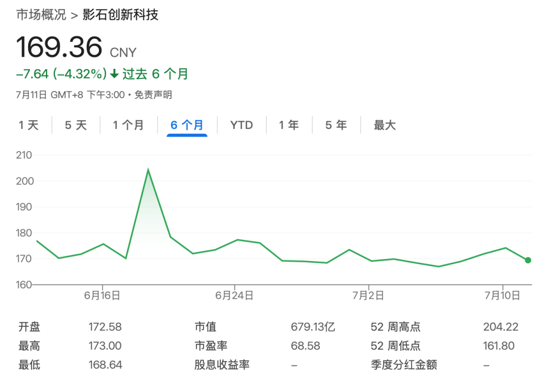Select the 5 天 time range tab
This screenshot has height=386, width=551.
76,125
